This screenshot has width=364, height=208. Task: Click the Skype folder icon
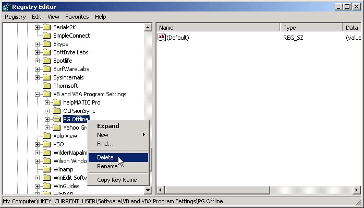pos(46,44)
